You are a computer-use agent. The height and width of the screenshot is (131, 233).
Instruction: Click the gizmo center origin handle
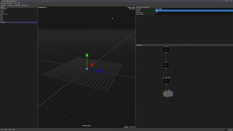87,69
